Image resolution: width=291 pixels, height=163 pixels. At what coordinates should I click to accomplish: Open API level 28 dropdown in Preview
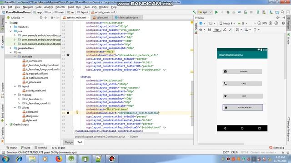point(242,24)
